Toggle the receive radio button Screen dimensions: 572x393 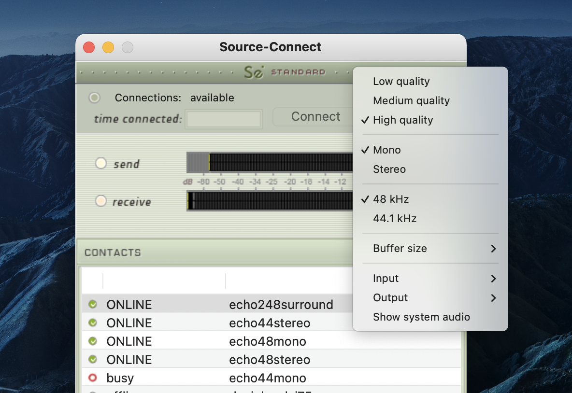100,201
